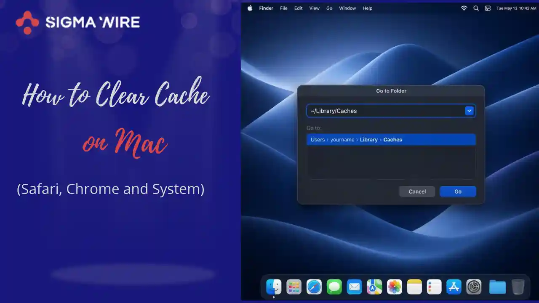The height and width of the screenshot is (303, 539).
Task: Click the Go button in dialog
Action: (x=458, y=191)
